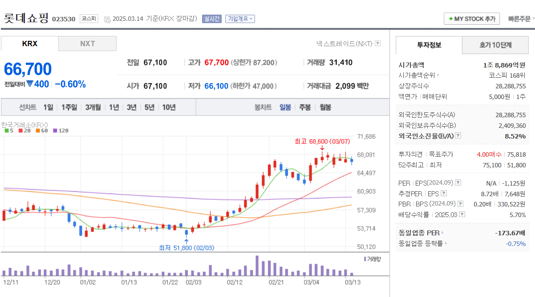Click the 롯데쇼핑 stock name heading
This screenshot has height=297, width=535.
pos(26,18)
